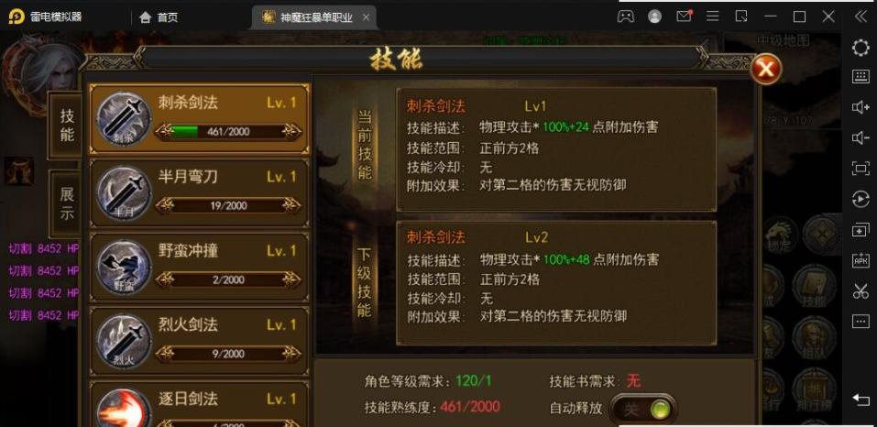This screenshot has width=877, height=427.
Task: Increase volume with sidebar speaker-plus icon
Action: click(861, 107)
